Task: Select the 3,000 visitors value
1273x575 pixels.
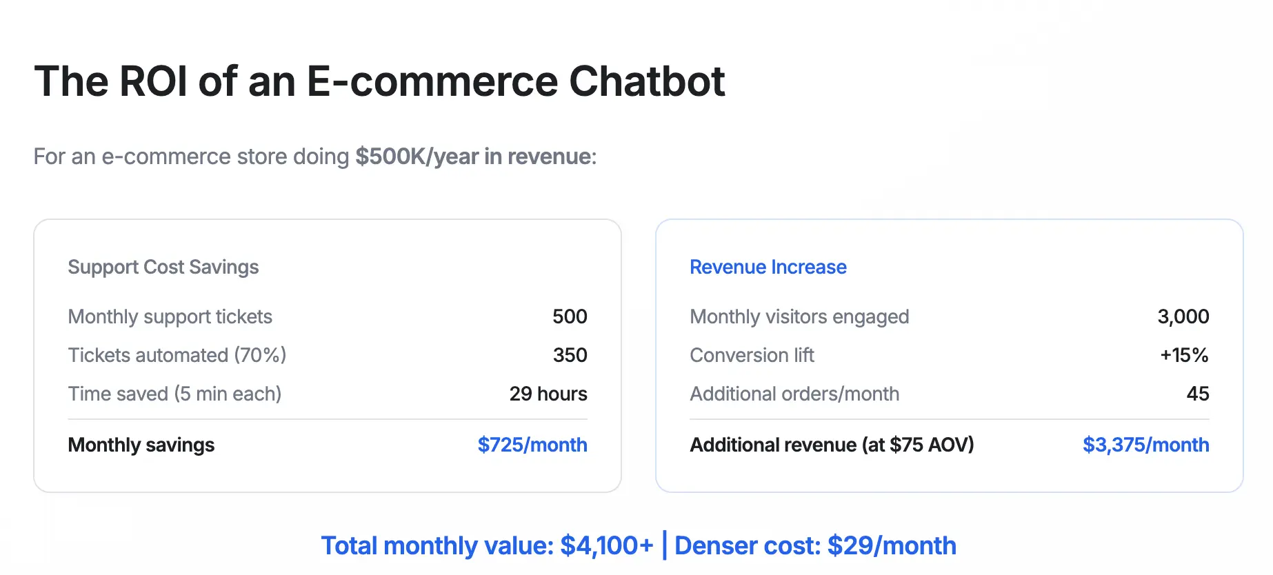Action: [x=1183, y=316]
